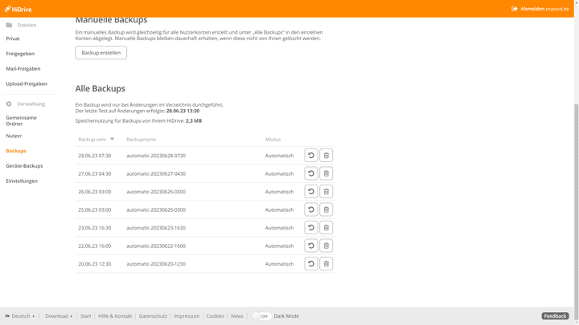Click the Dateien folder icon

pos(9,25)
